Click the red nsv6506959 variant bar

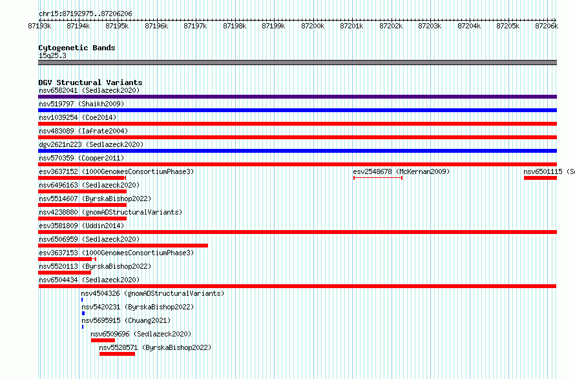123,246
